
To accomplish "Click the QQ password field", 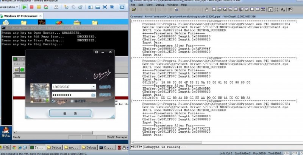I will [x=74, y=95].
